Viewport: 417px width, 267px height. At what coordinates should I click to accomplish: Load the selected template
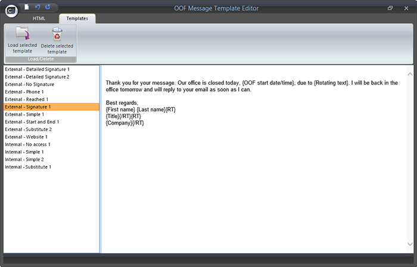click(23, 40)
